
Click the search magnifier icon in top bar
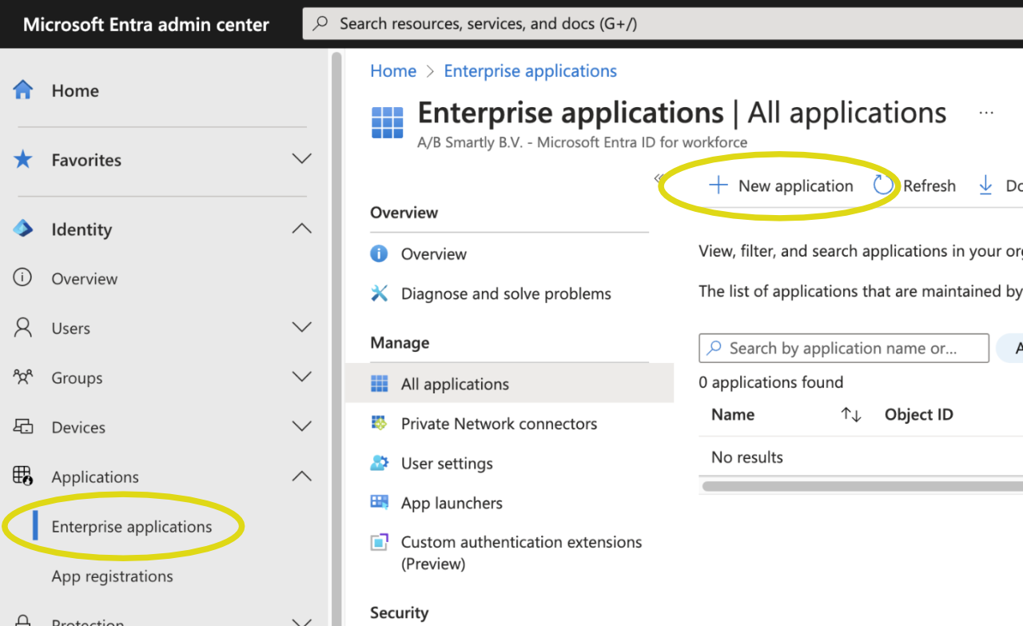coord(320,24)
